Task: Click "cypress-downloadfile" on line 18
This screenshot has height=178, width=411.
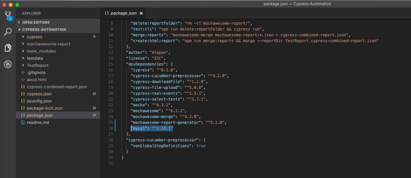Action: [x=156, y=82]
